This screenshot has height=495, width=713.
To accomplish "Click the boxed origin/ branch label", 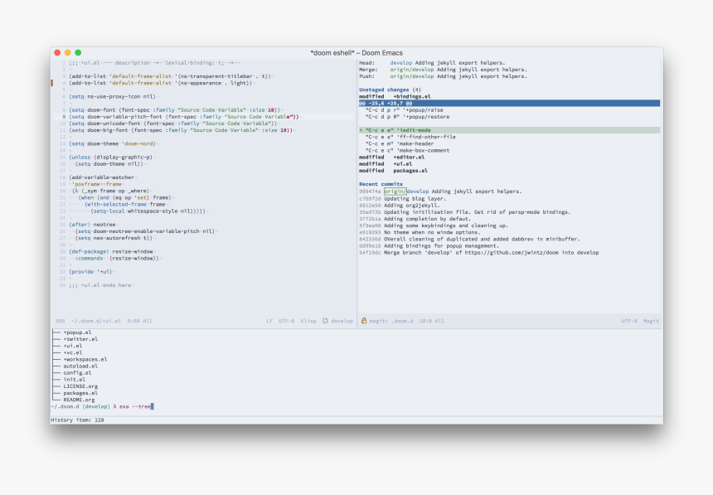I will coord(395,191).
